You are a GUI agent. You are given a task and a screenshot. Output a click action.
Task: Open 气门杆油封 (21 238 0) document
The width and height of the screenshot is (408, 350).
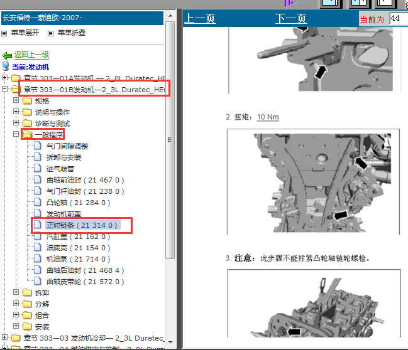tap(85, 191)
